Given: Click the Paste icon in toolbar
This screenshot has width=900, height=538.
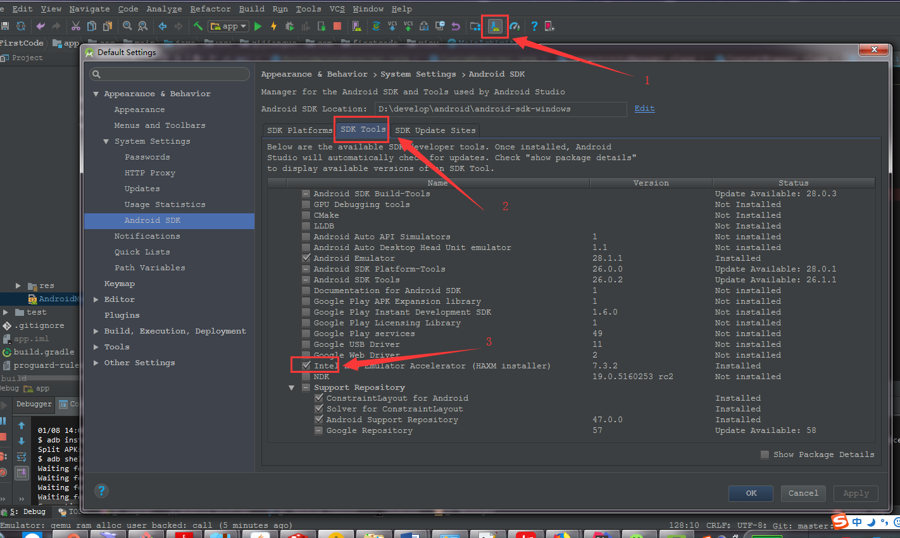Looking at the screenshot, I should pyautogui.click(x=108, y=26).
